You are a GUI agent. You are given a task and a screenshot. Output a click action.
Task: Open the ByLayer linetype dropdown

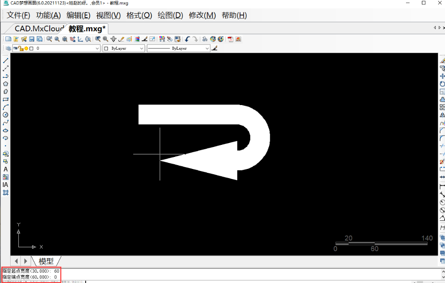click(207, 48)
